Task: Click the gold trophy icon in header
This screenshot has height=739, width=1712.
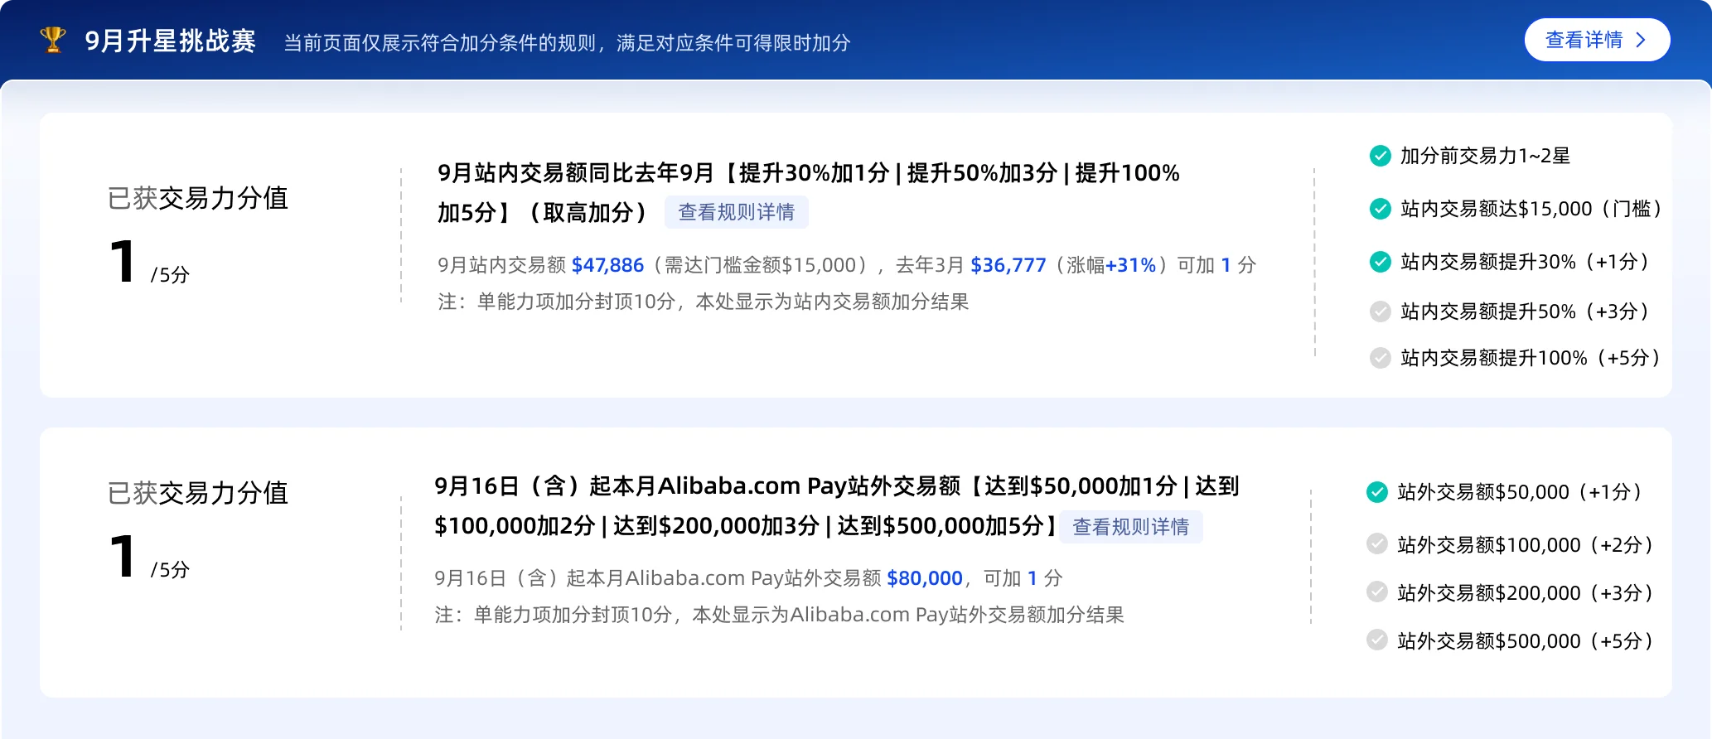Action: coord(53,40)
